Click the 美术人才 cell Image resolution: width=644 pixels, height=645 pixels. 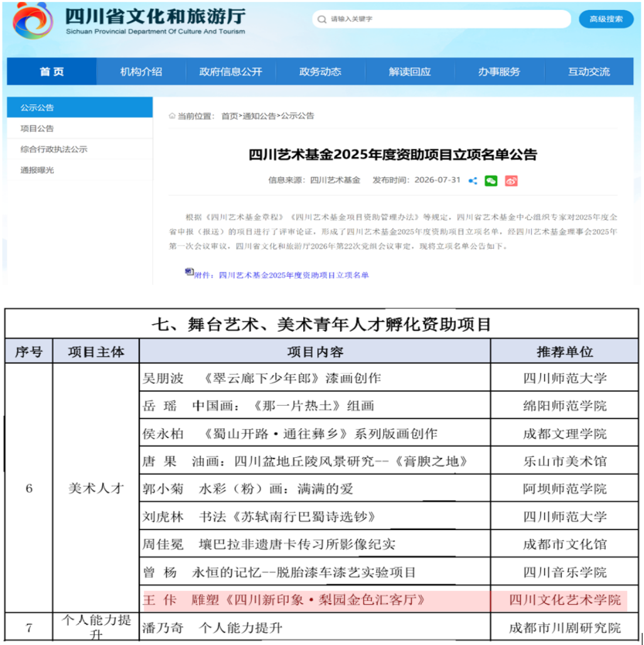pos(96,488)
